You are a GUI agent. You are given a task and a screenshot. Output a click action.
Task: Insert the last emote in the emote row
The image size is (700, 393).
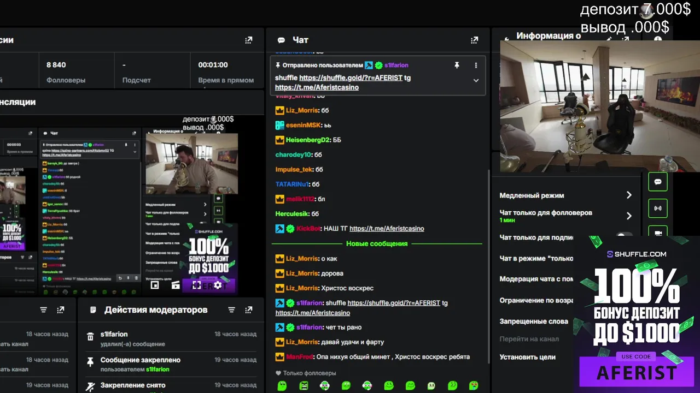click(x=474, y=386)
